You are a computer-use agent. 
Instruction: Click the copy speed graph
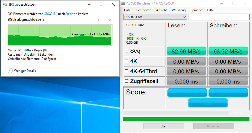tap(60, 35)
